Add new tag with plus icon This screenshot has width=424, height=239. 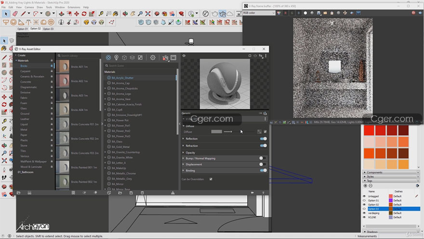(365, 185)
